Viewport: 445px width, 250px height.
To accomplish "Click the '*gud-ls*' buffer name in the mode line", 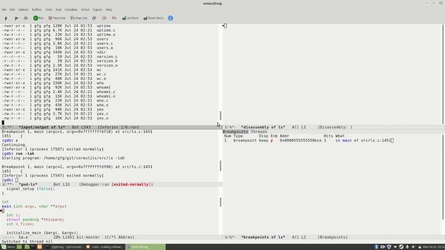I will pyautogui.click(x=28, y=185).
